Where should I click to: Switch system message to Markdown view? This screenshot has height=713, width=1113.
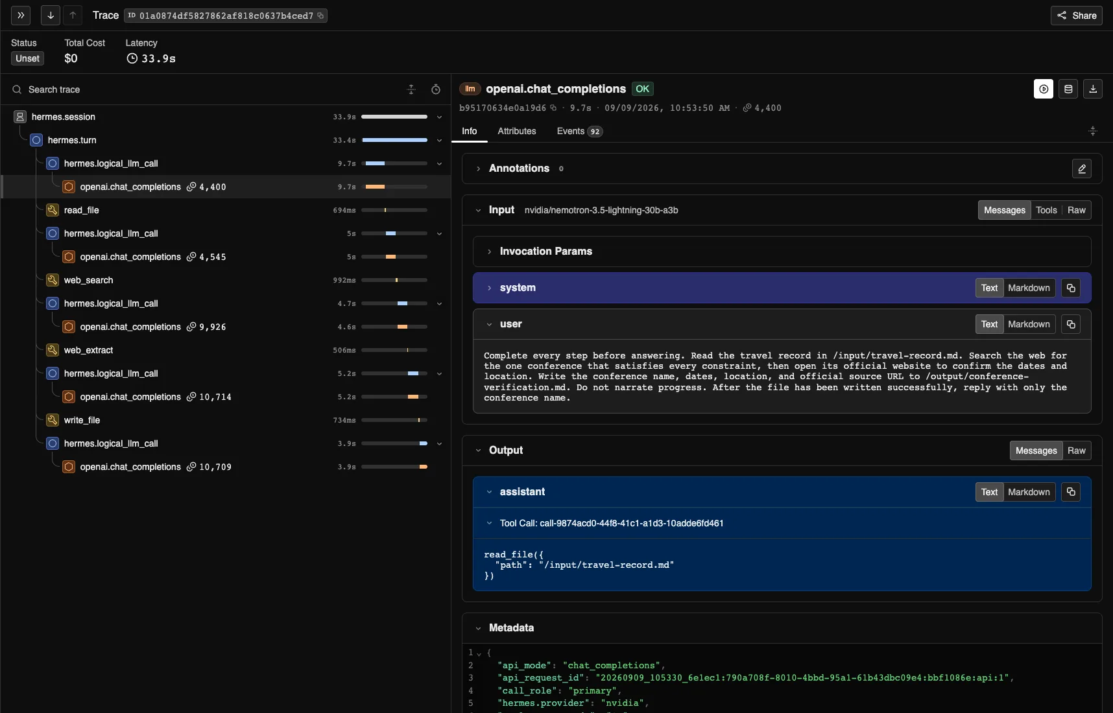tap(1029, 288)
